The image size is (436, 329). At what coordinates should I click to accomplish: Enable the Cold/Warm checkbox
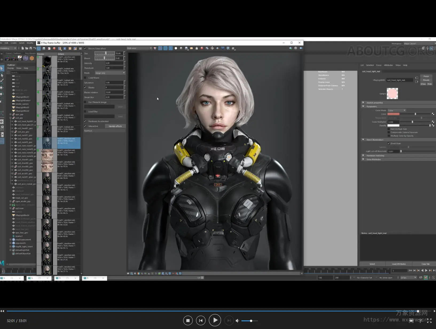85,78
